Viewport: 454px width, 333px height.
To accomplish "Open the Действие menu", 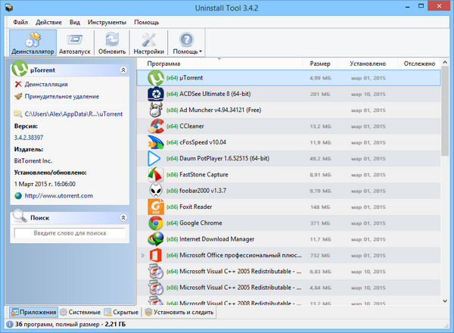I will [x=48, y=22].
